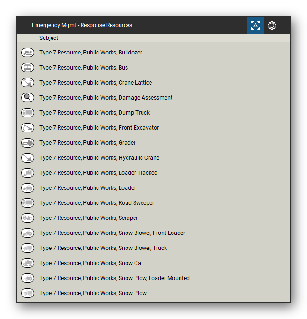Click the Crane Lattice resource icon
The height and width of the screenshot is (319, 307).
tap(28, 83)
